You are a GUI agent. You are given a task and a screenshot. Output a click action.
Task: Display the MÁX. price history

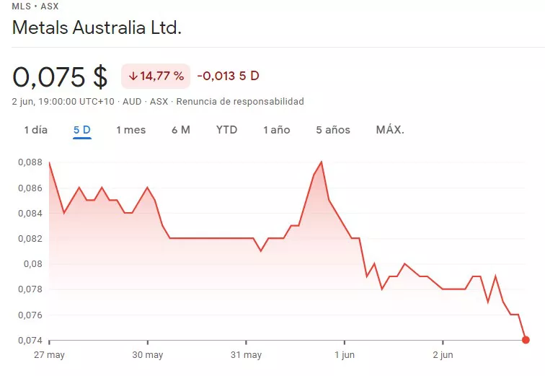tap(390, 130)
